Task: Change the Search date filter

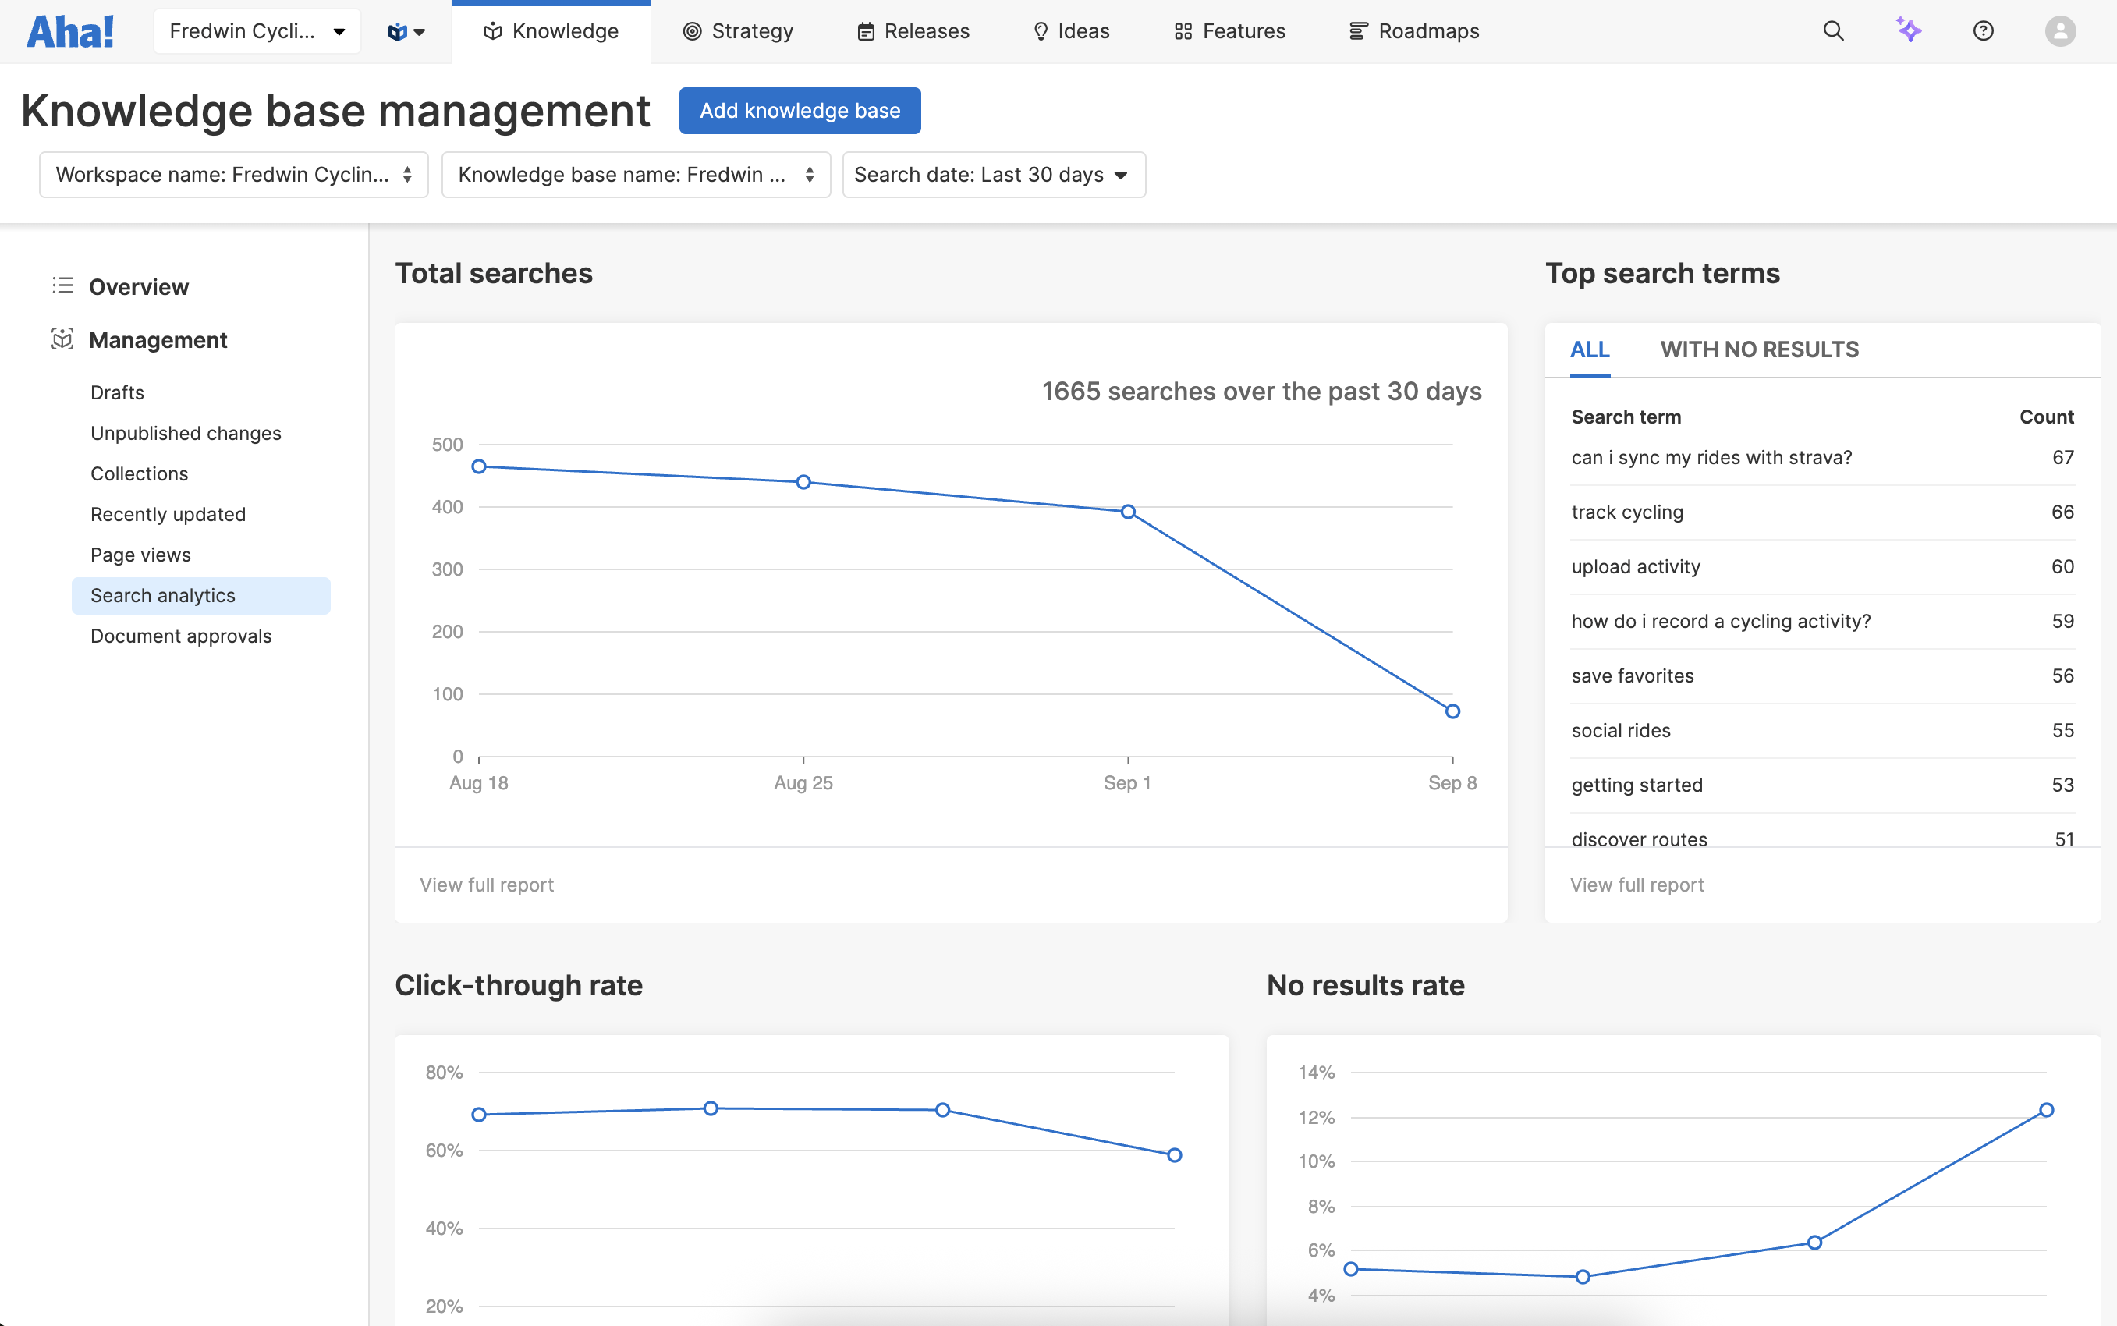Action: pos(994,175)
